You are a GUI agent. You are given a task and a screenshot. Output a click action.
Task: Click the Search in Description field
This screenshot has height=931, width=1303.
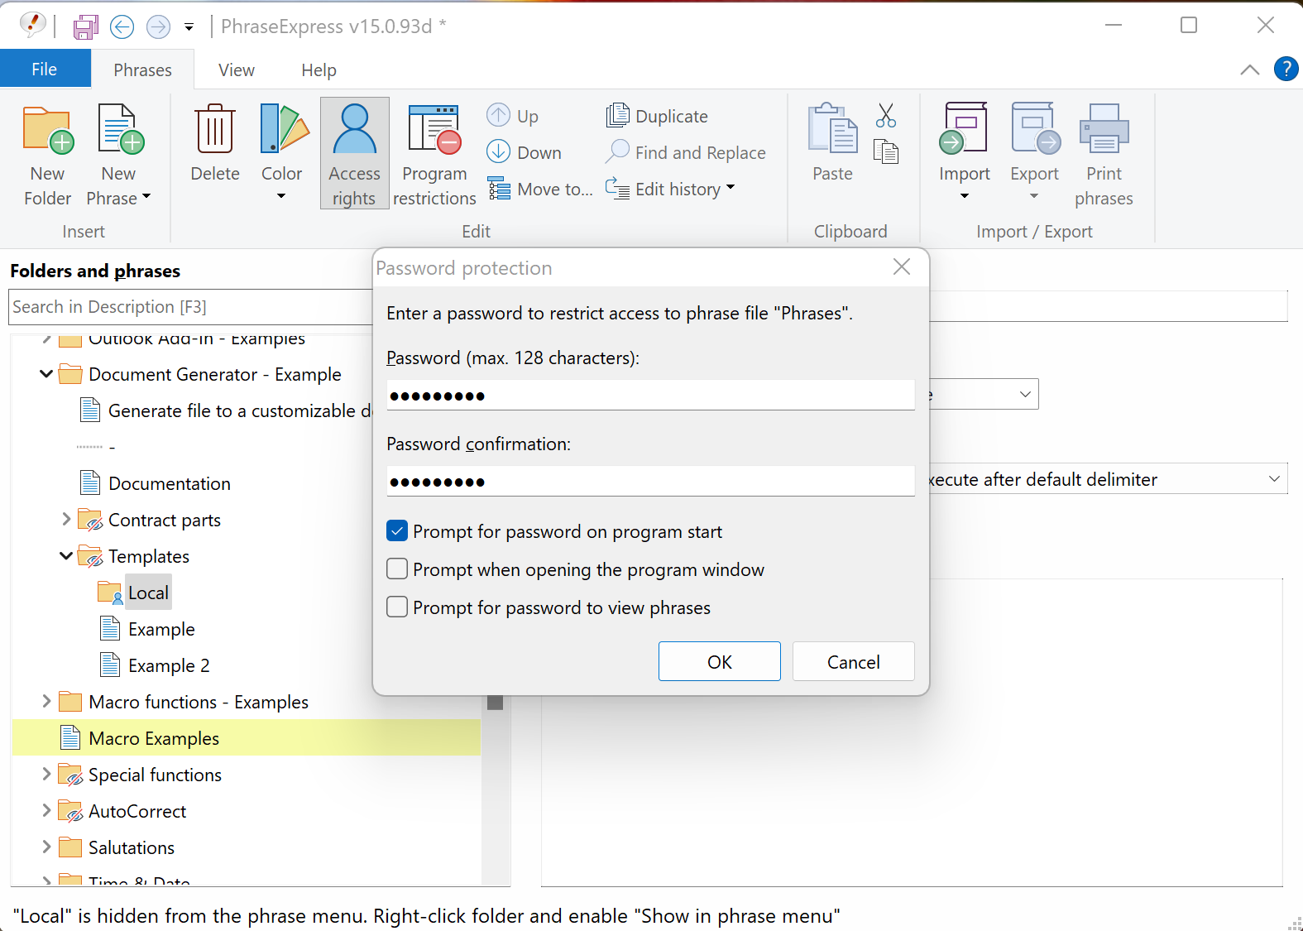click(x=190, y=307)
